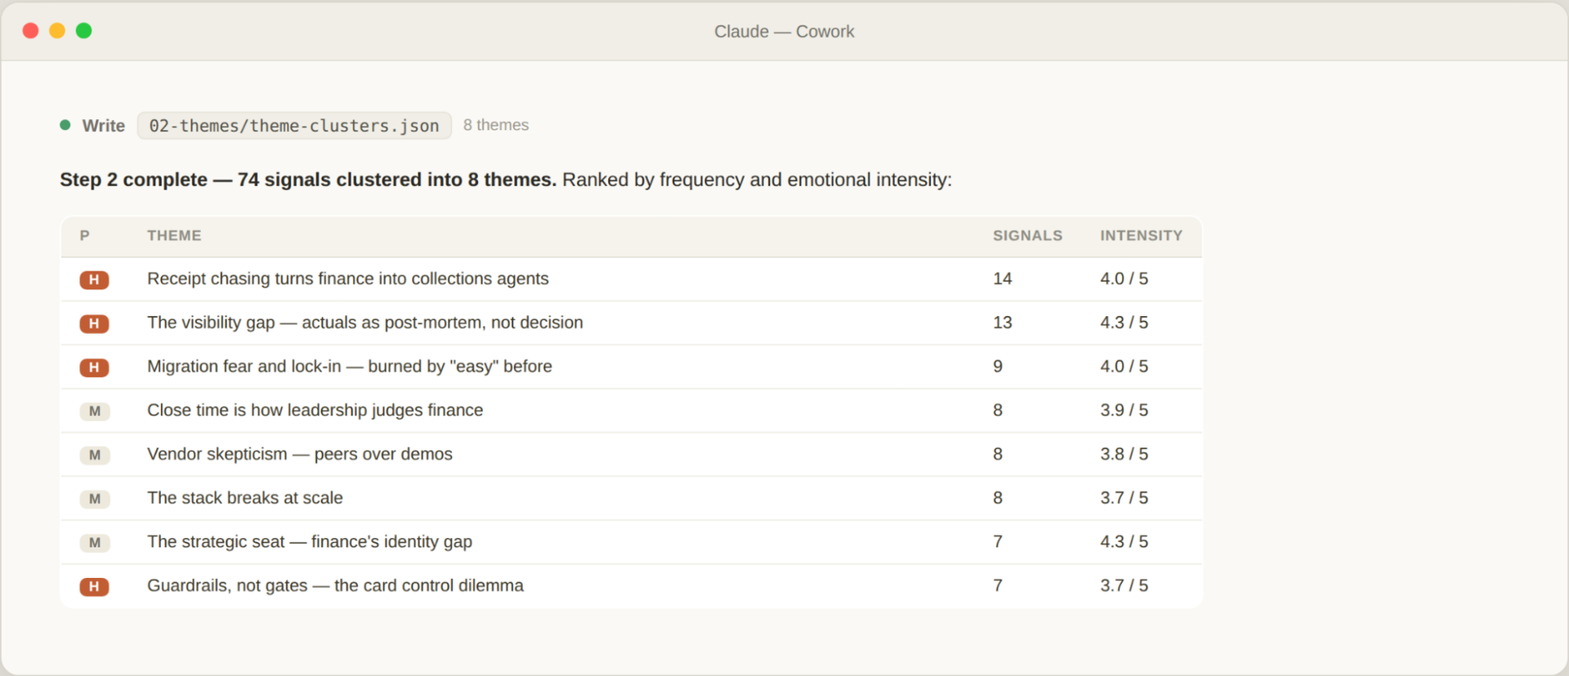Click the green Write status dot
The width and height of the screenshot is (1569, 676).
65,125
